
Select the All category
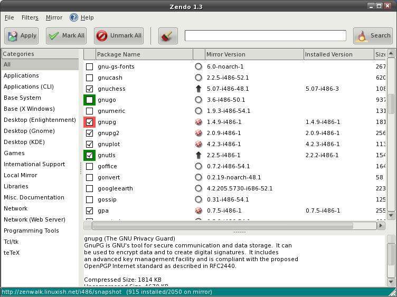click(40, 64)
